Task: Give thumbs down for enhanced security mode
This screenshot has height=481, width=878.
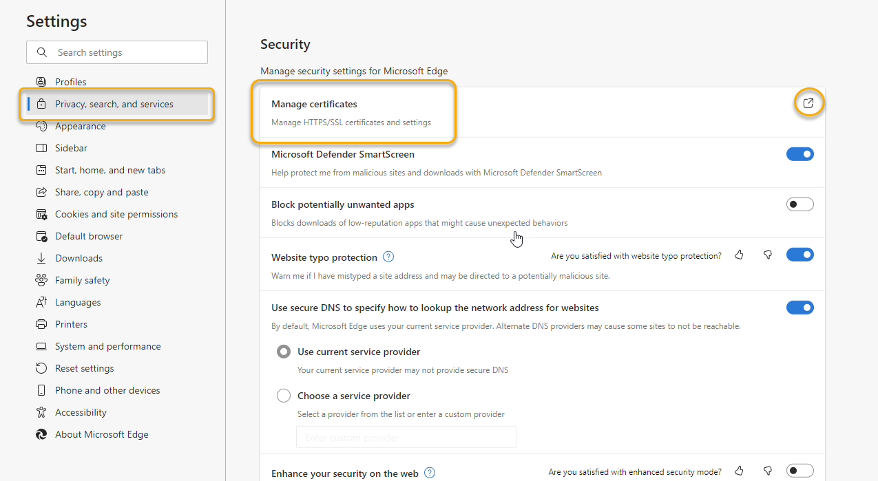Action: [x=768, y=471]
